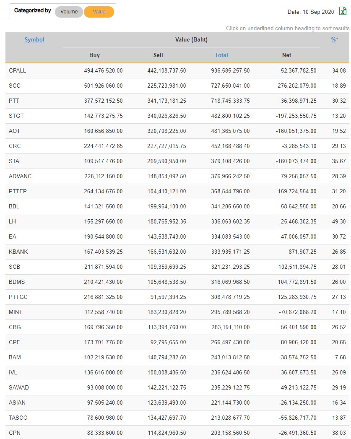Select the MINT row symbol
The width and height of the screenshot is (351, 439).
tap(16, 312)
